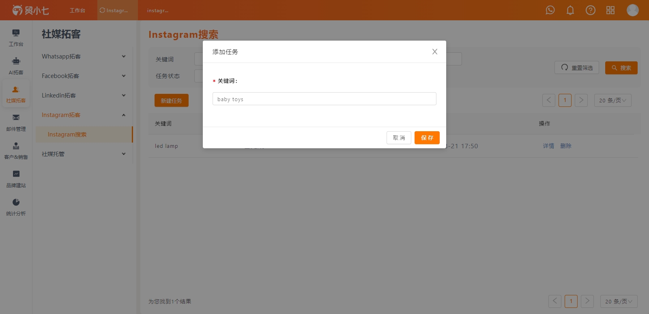Image resolution: width=649 pixels, height=314 pixels.
Task: Click the led lamp keyword cell
Action: tap(166, 146)
